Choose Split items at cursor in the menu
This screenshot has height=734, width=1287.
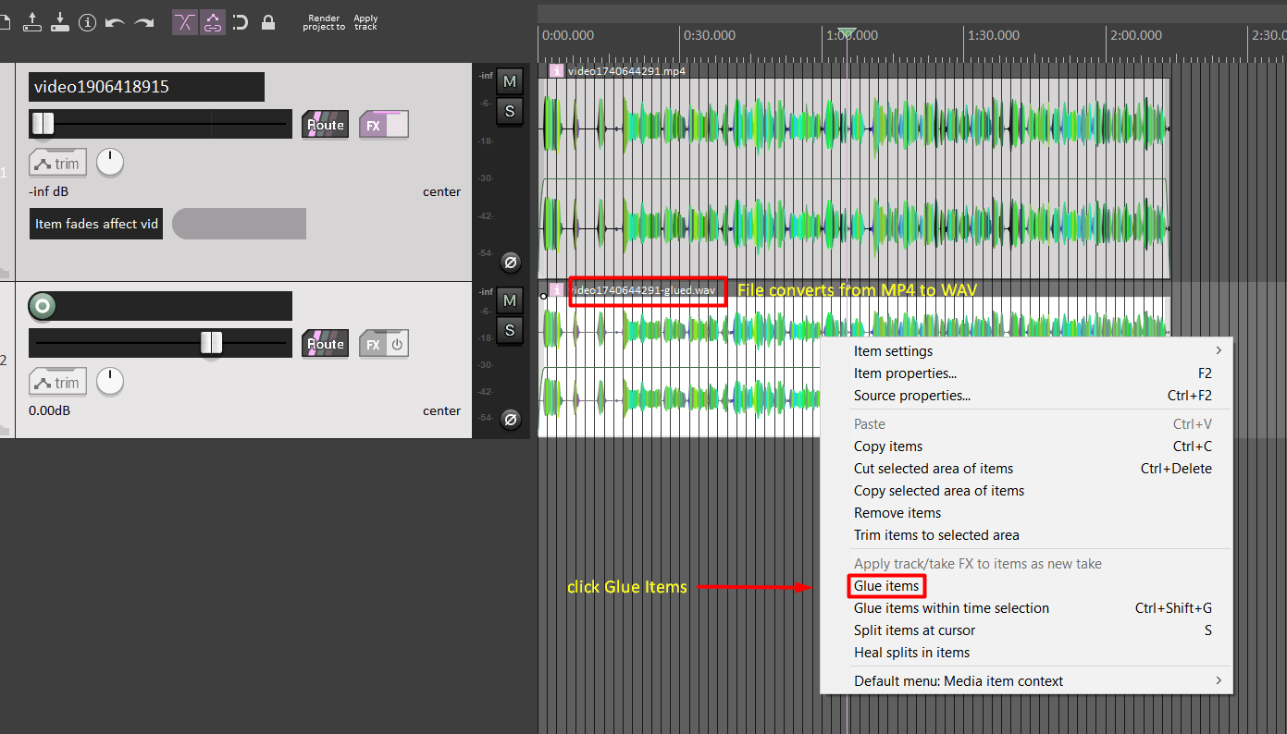pos(914,630)
